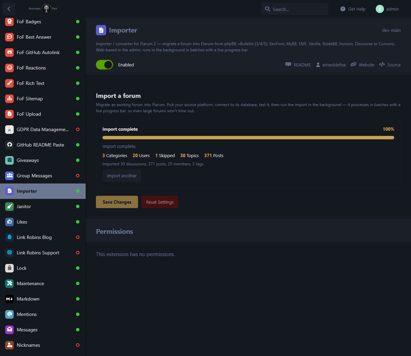Click the Giveaways gift icon

click(10, 160)
